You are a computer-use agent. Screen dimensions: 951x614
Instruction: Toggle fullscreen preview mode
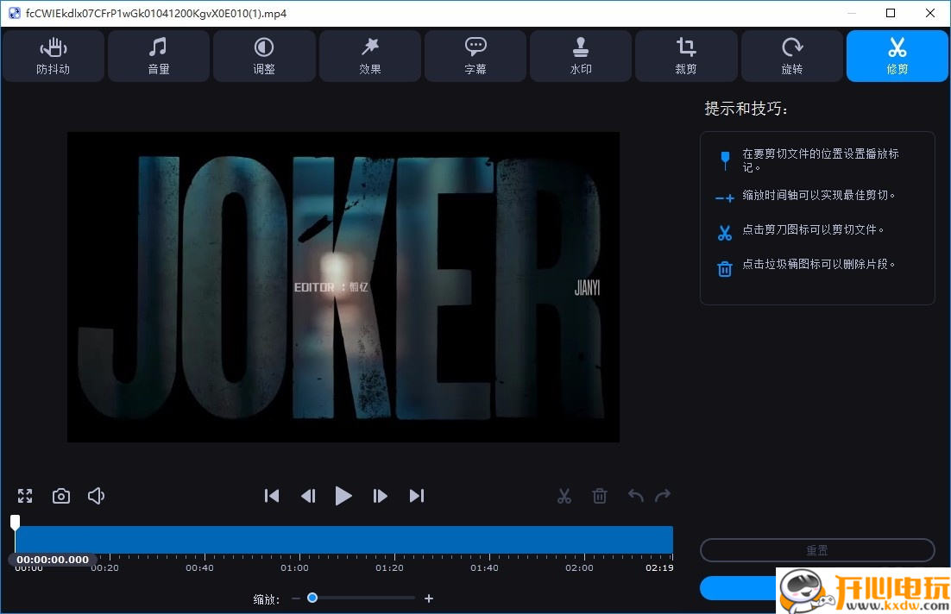pyautogui.click(x=25, y=496)
